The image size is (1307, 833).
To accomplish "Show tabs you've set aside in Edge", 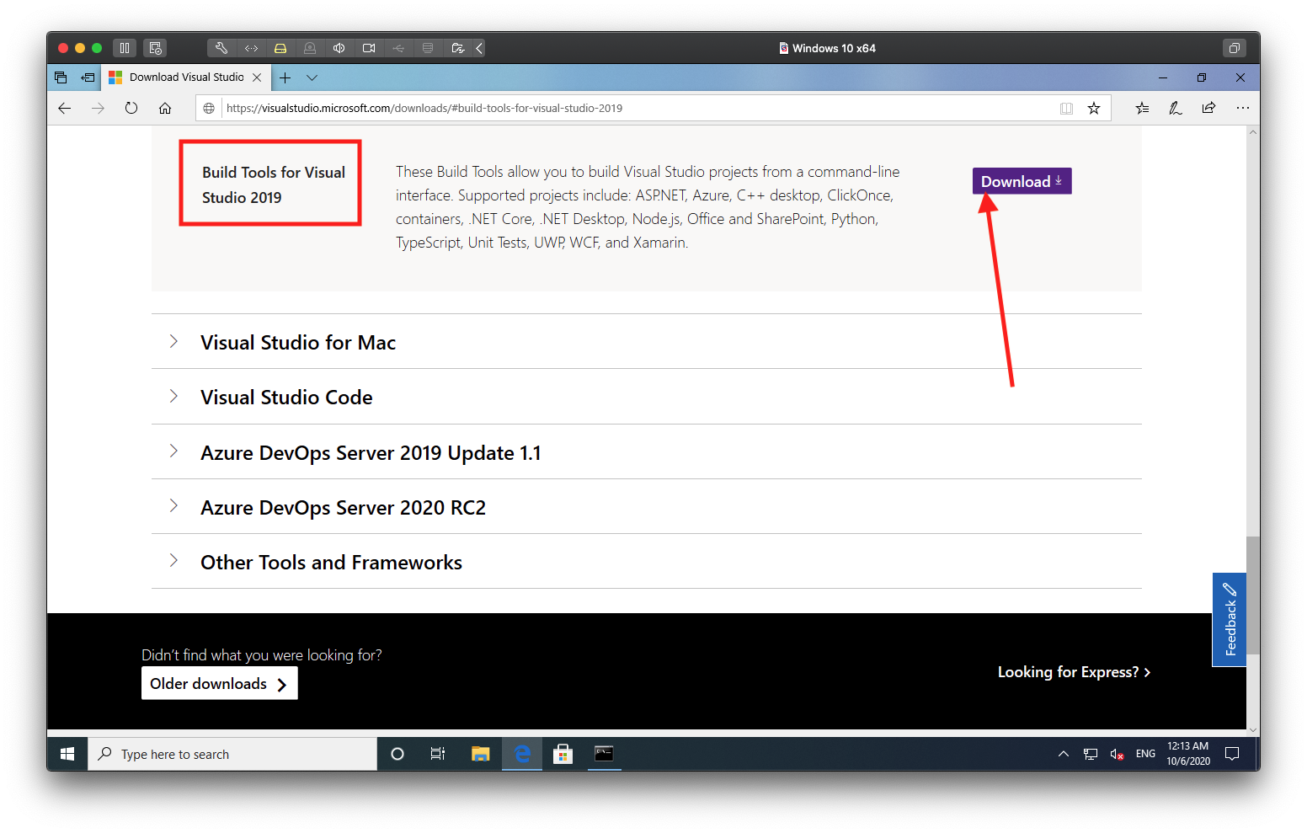I will (x=61, y=77).
